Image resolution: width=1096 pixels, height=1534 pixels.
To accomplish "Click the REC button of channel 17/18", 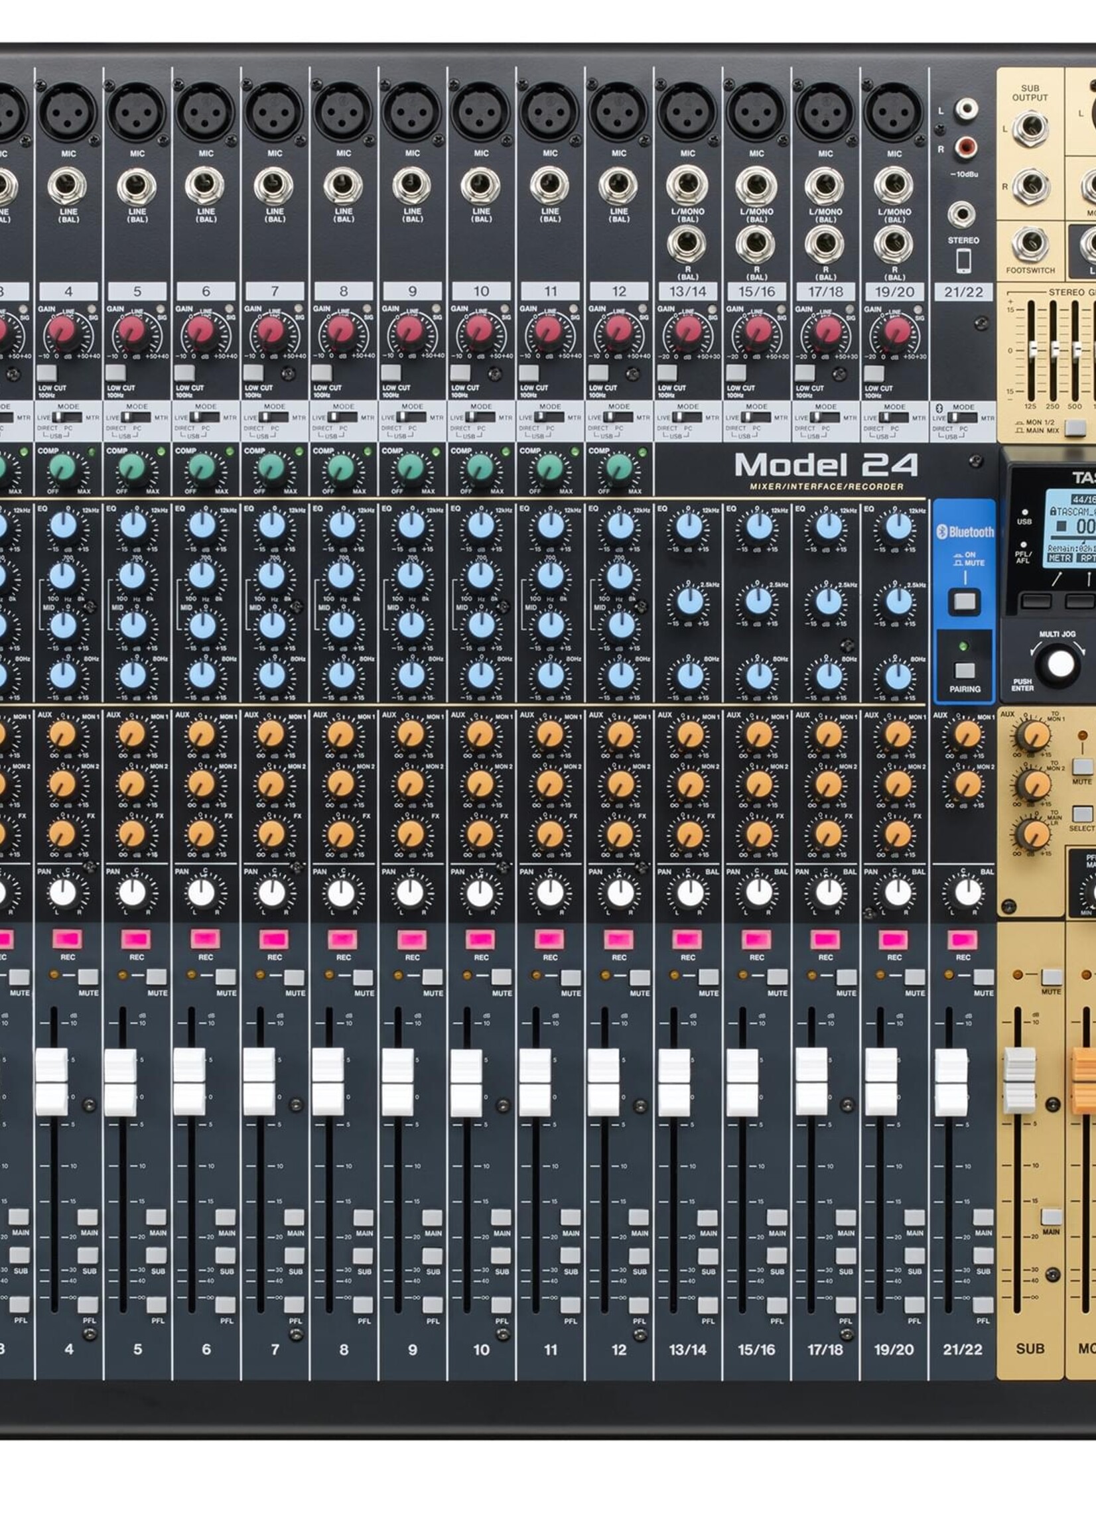I will (825, 939).
